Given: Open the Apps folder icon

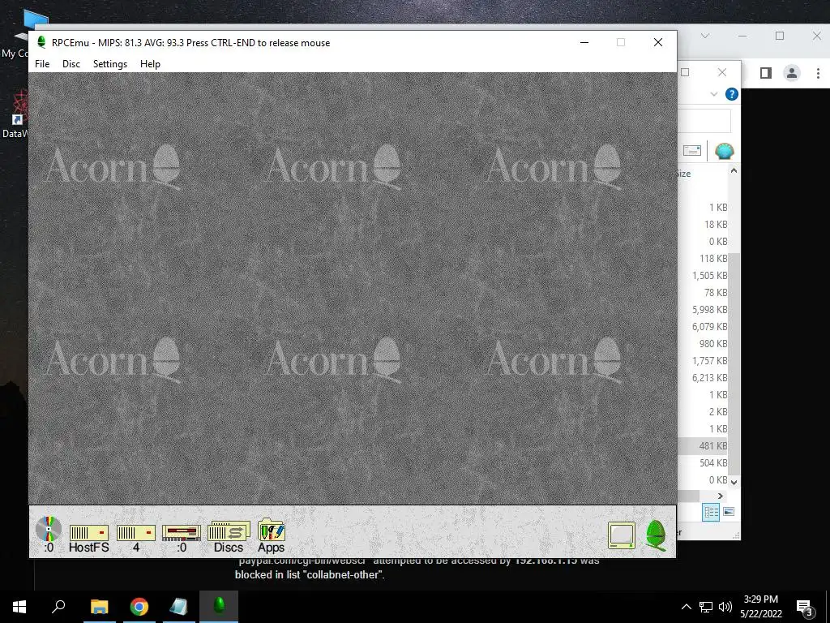Looking at the screenshot, I should (271, 536).
